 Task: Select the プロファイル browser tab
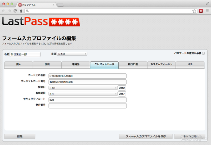36,5
